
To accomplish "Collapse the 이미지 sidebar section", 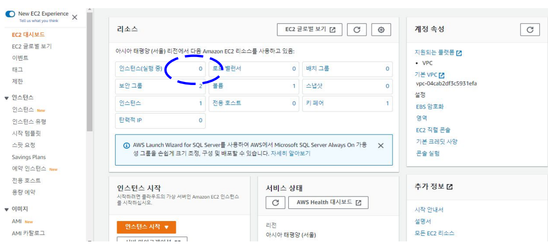I will 6,209.
